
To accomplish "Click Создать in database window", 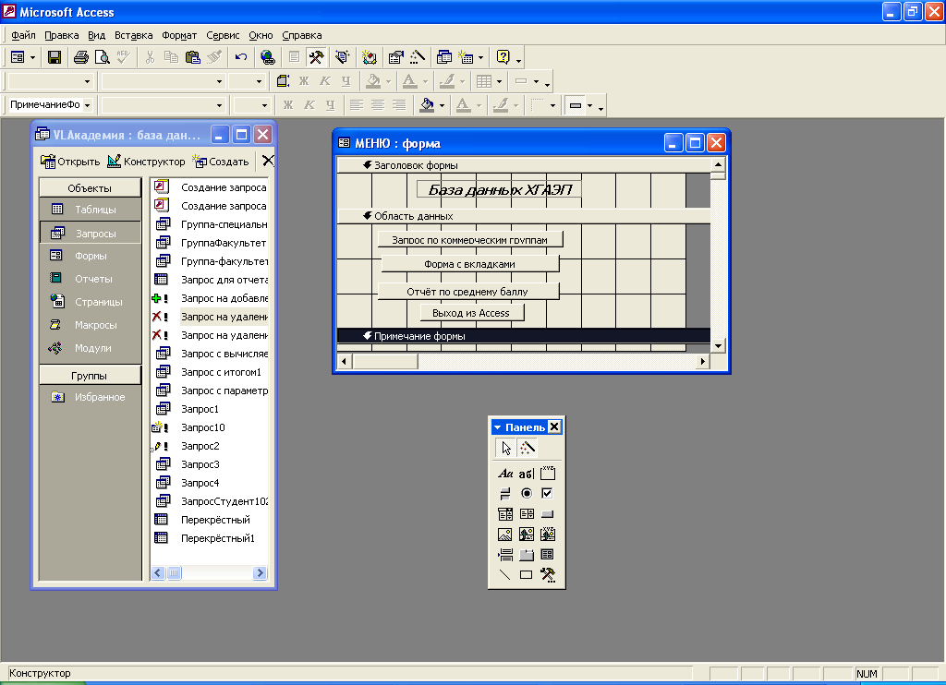I will pyautogui.click(x=220, y=161).
